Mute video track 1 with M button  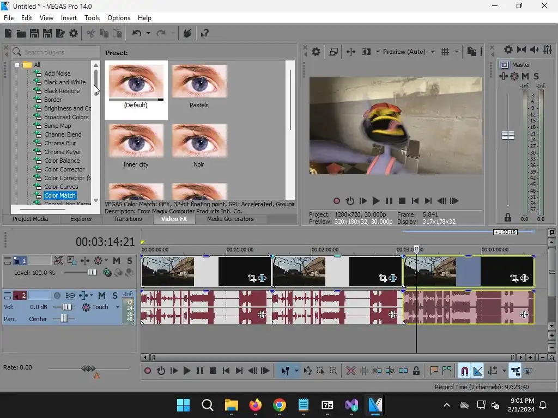(x=117, y=261)
